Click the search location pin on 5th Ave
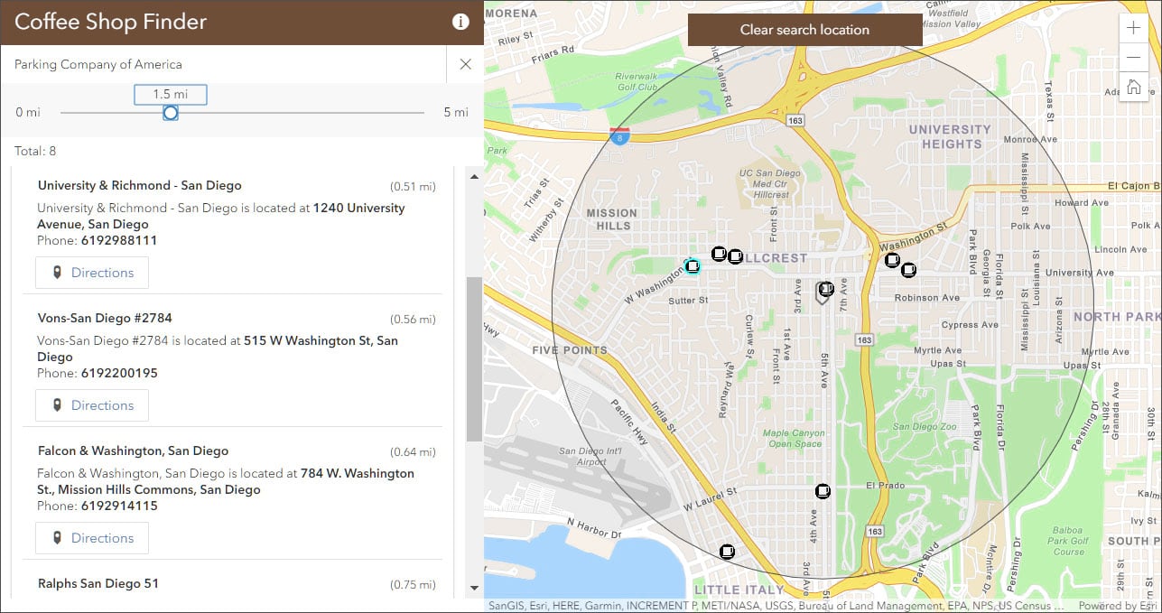 click(823, 293)
